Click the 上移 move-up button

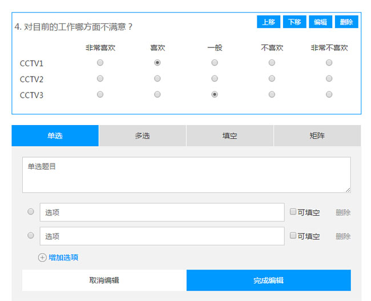[268, 22]
